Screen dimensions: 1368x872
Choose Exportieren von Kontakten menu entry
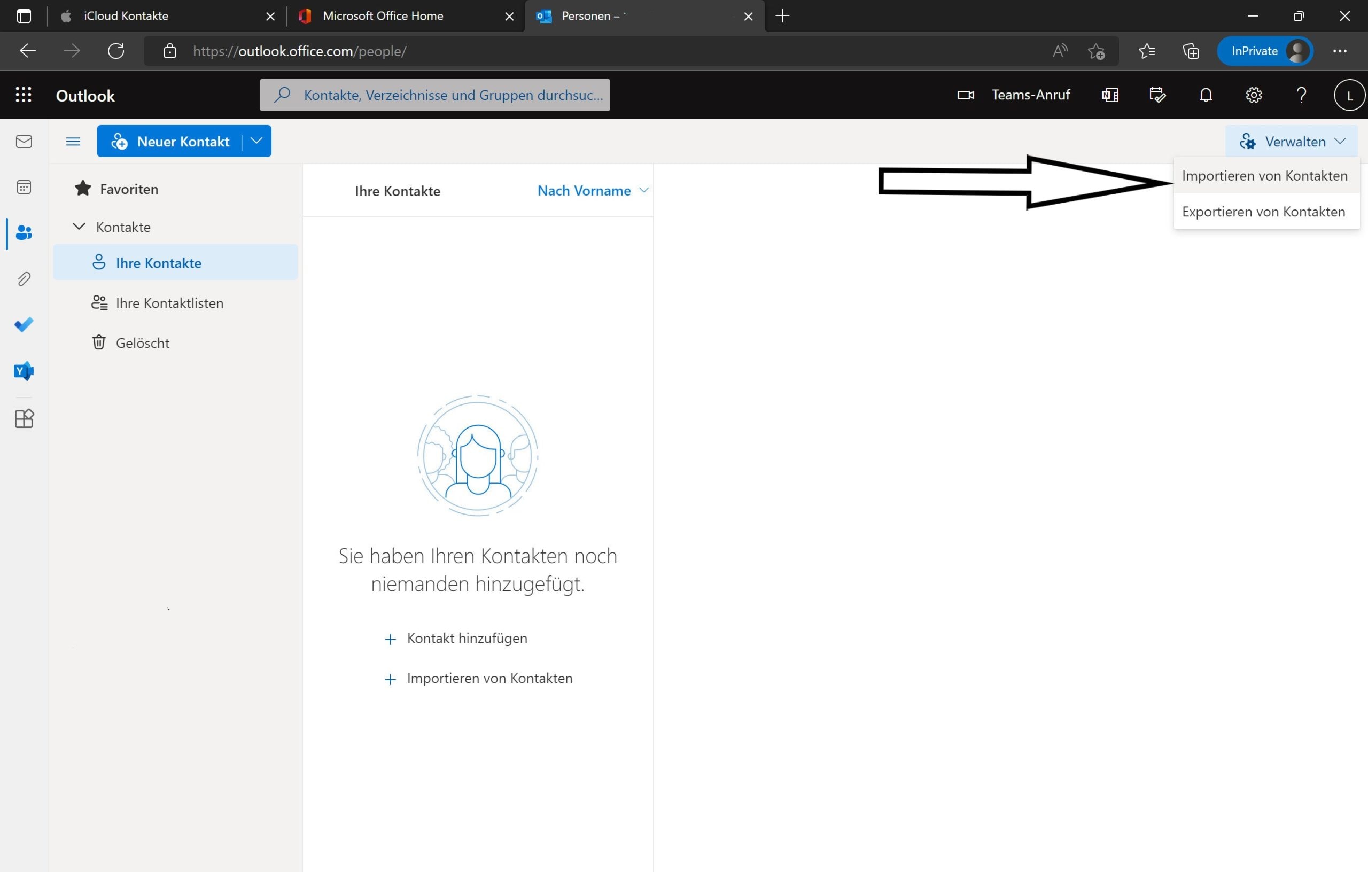tap(1263, 212)
